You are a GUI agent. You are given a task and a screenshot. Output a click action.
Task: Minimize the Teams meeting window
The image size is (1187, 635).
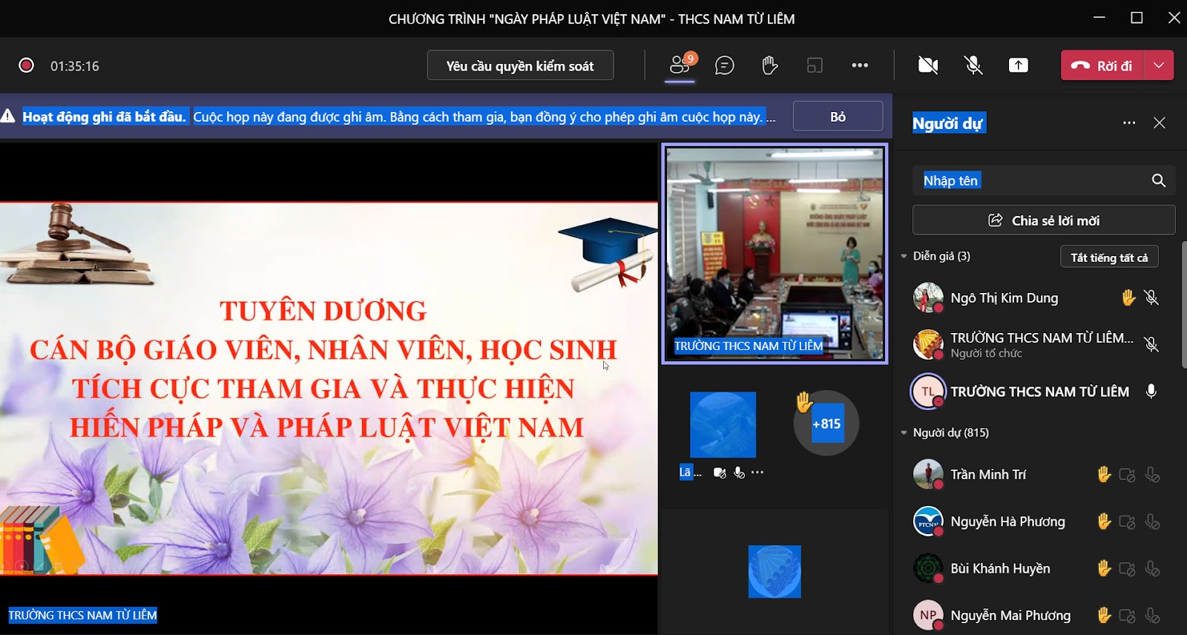click(x=1099, y=18)
